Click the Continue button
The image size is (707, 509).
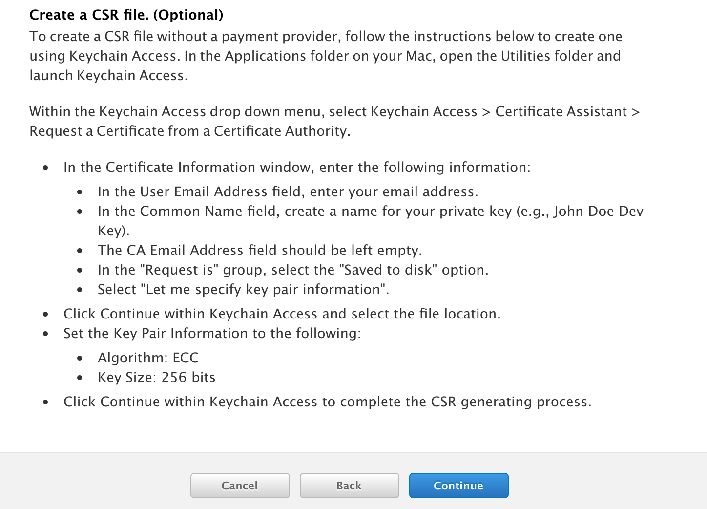[458, 486]
